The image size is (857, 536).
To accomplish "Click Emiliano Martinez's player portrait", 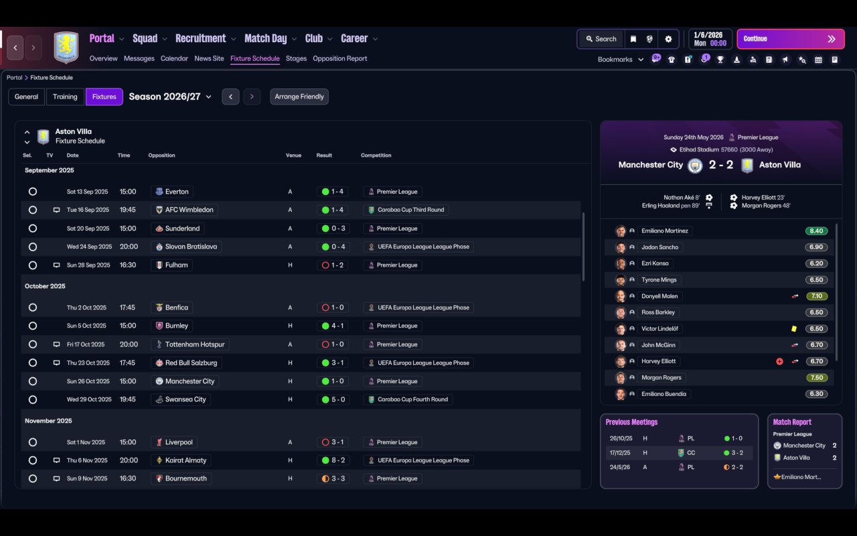I will click(621, 231).
